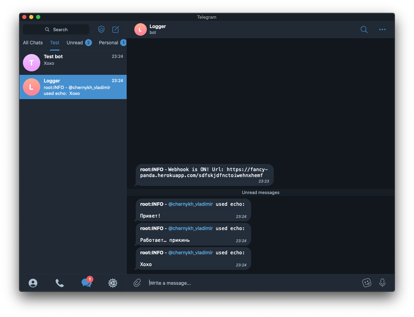
Task: Attach a file with paperclip icon
Action: point(137,283)
